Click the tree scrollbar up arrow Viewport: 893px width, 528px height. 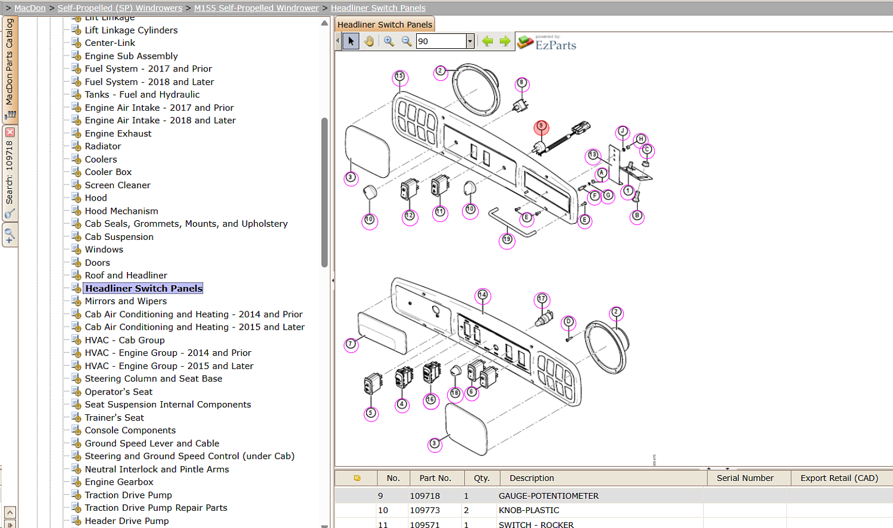(324, 23)
